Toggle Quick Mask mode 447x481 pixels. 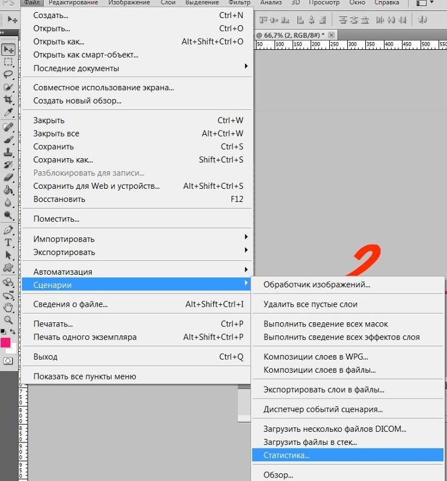pos(8,361)
